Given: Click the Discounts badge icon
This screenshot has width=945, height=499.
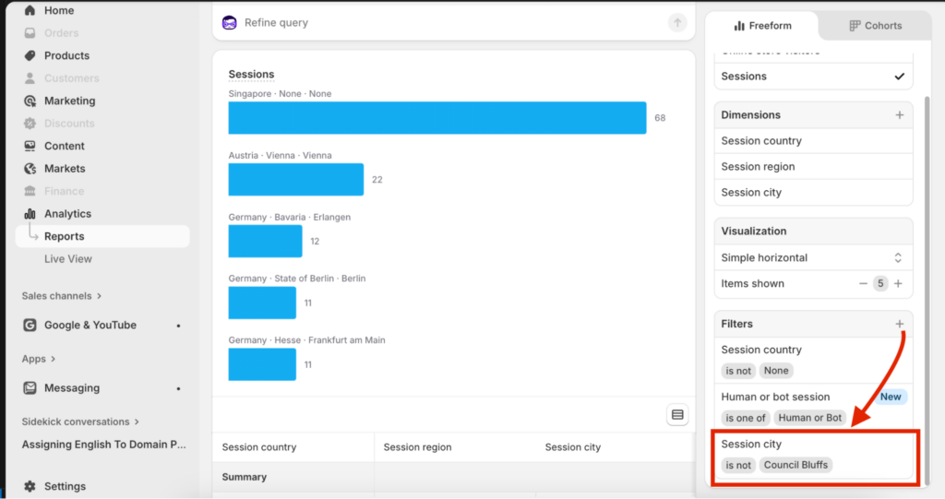Looking at the screenshot, I should [30, 124].
